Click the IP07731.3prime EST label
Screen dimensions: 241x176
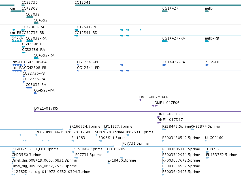coord(88,155)
